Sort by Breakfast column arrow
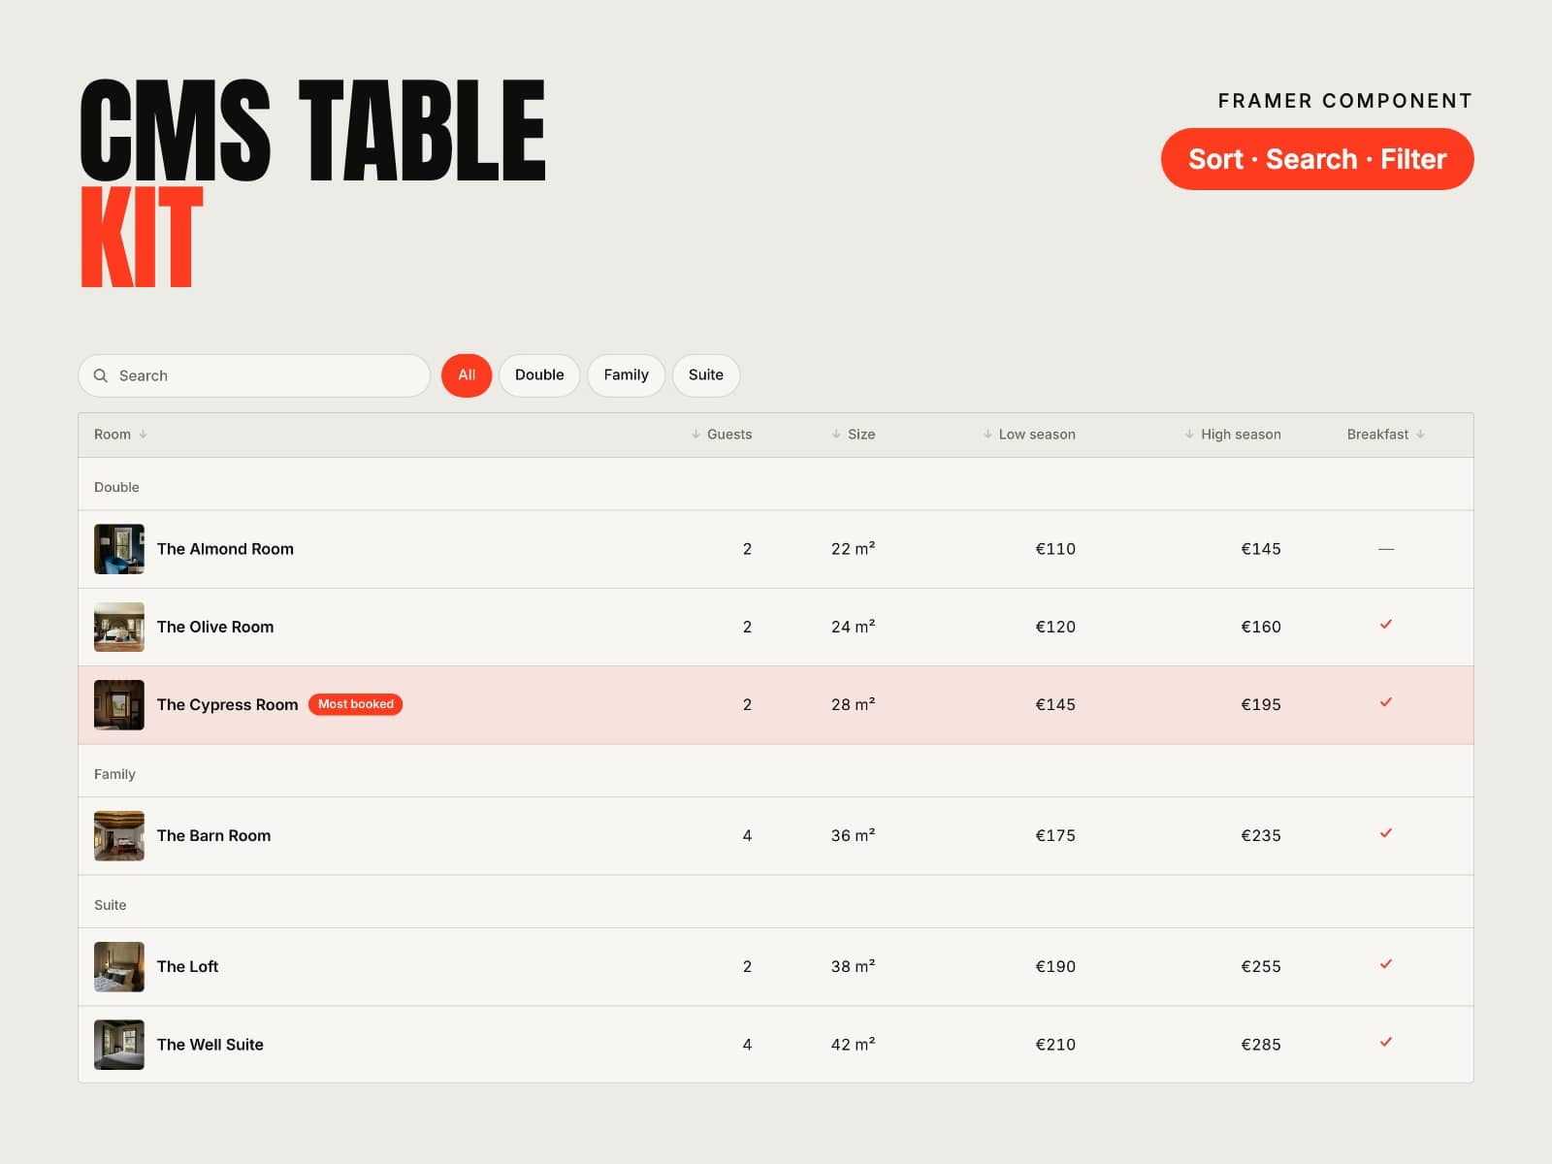1552x1164 pixels. click(1420, 435)
